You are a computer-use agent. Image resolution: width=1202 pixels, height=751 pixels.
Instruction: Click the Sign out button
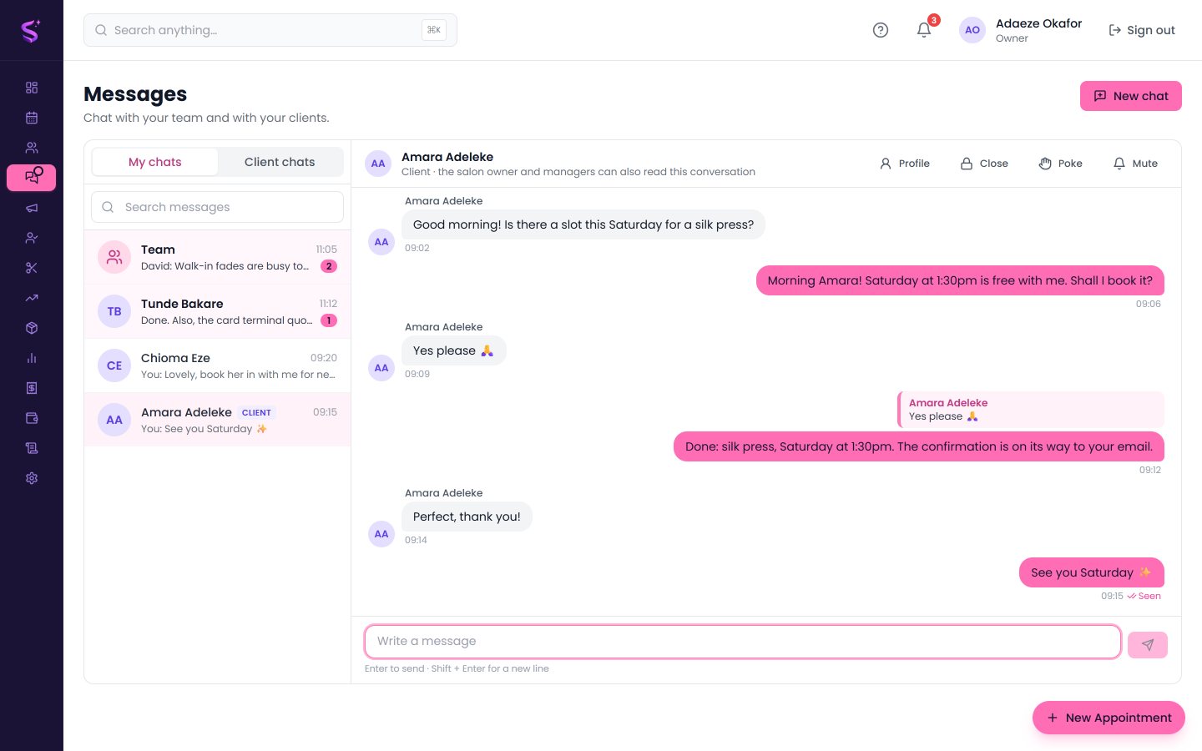(1142, 30)
